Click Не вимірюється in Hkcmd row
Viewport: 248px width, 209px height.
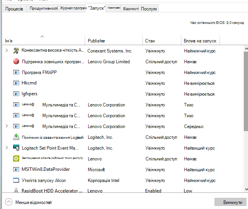pyautogui.click(x=199, y=83)
